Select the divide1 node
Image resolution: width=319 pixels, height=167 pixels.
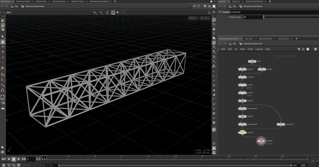pyautogui.click(x=242, y=69)
